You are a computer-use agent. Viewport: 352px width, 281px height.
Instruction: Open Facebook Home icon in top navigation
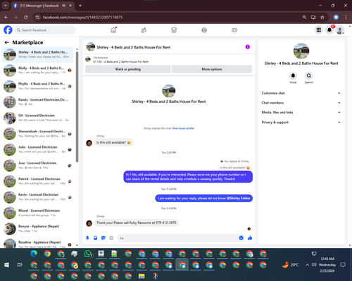pos(113,30)
